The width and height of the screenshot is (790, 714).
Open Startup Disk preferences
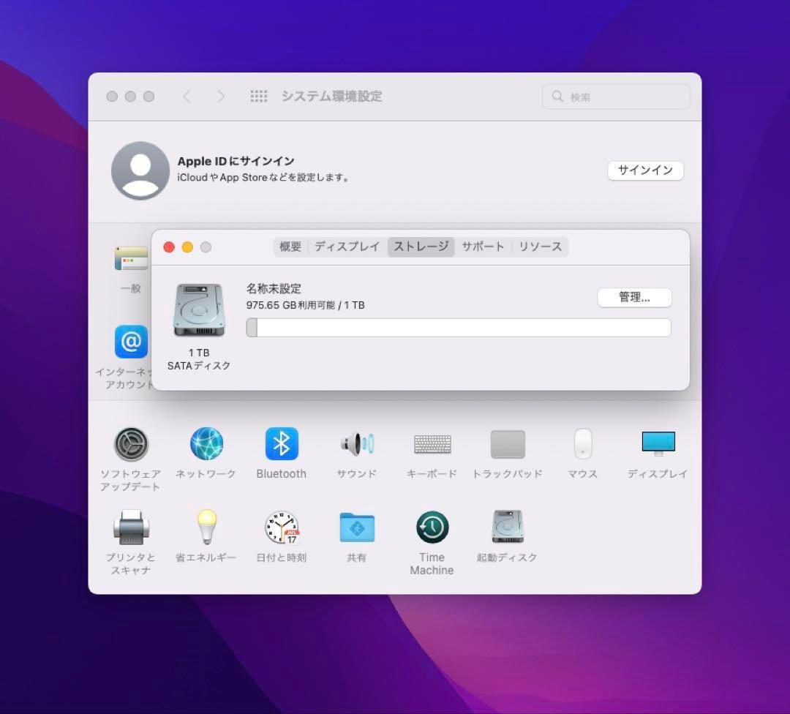pos(507,528)
